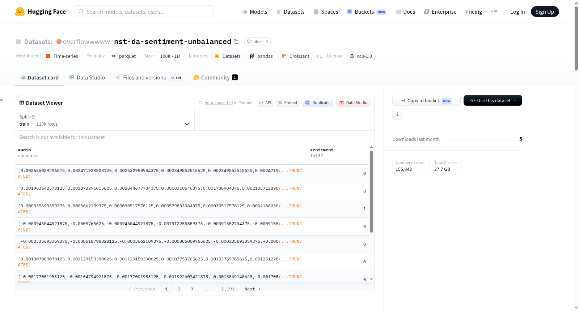Screen dimensions: 579x311
Task: Click audio row starting -0.000946044921875
Action: pyautogui.click(x=161, y=226)
